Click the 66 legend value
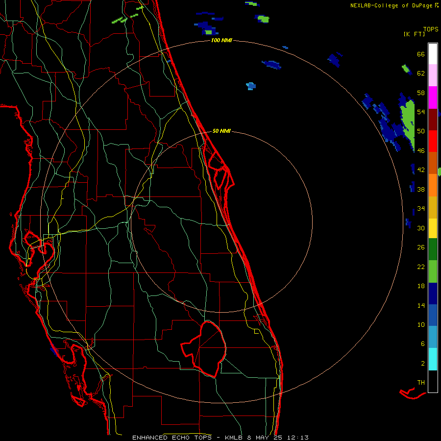Image resolution: width=441 pixels, height=441 pixels. click(421, 54)
